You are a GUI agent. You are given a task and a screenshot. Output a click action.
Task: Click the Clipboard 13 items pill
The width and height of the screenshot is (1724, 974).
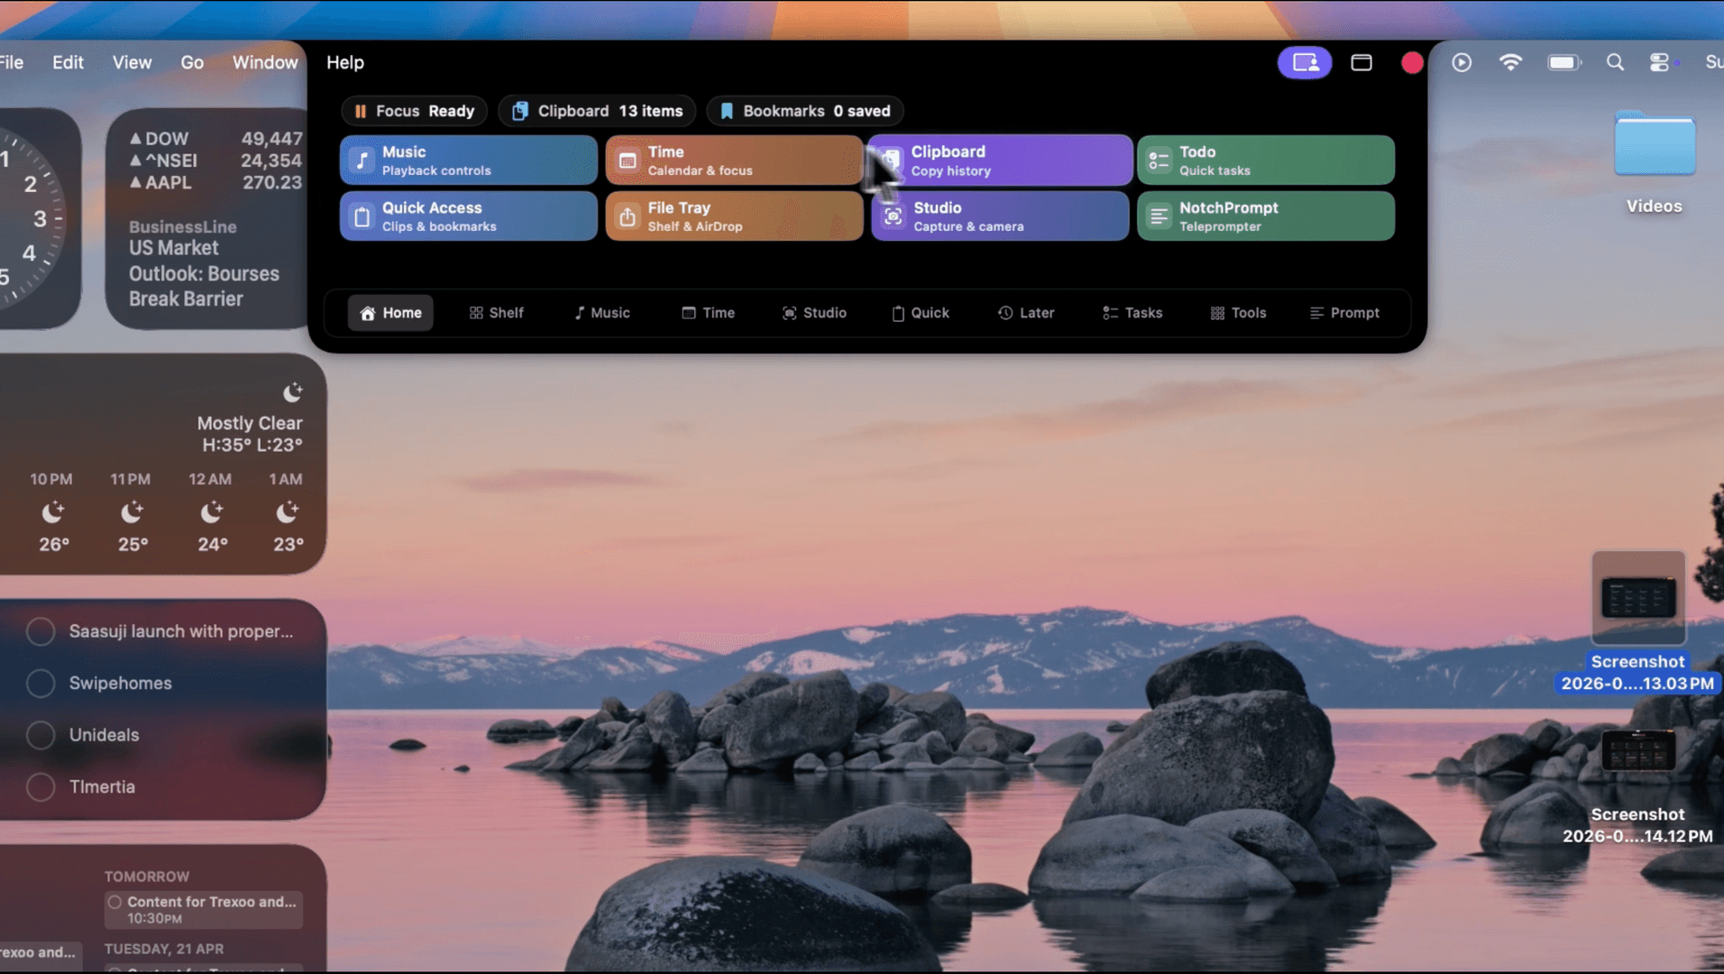597,111
